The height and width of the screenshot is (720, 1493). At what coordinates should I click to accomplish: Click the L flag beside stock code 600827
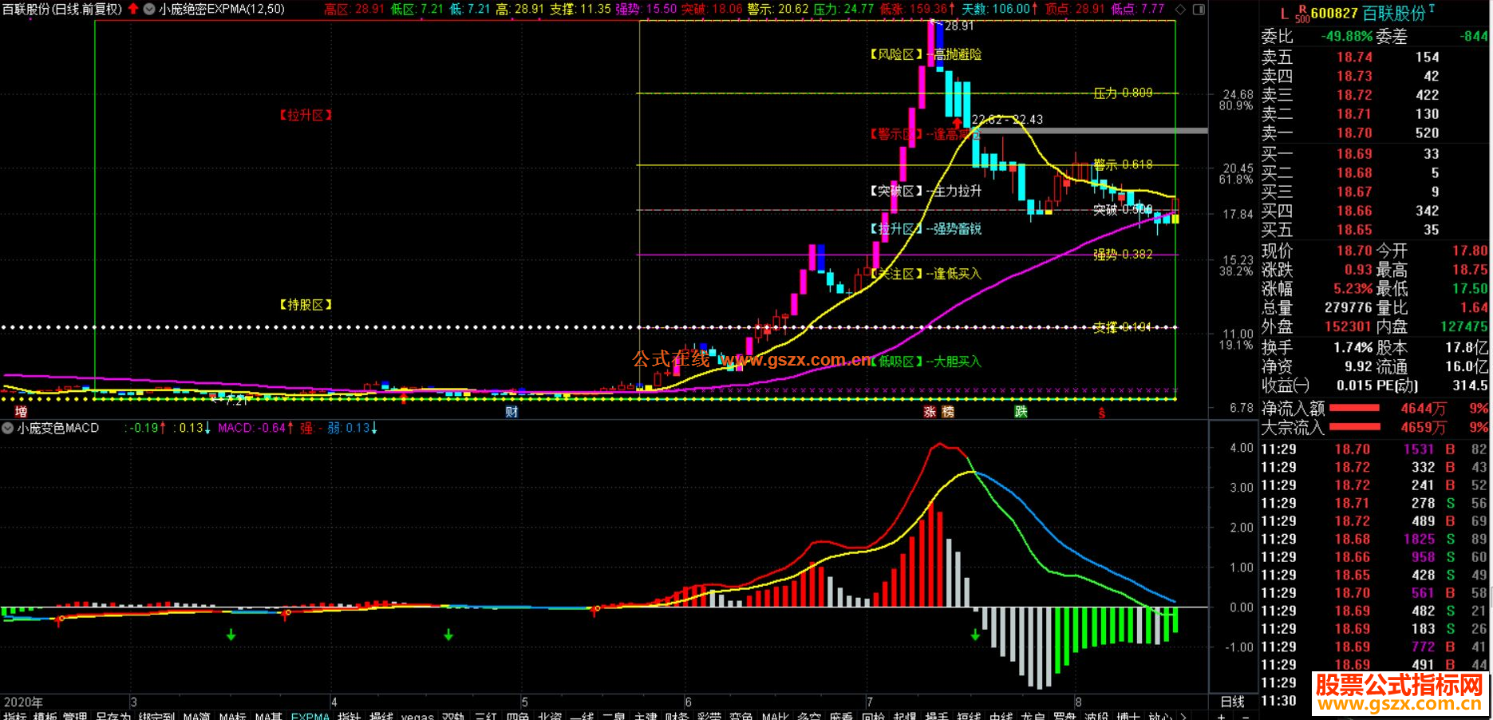pos(1283,14)
